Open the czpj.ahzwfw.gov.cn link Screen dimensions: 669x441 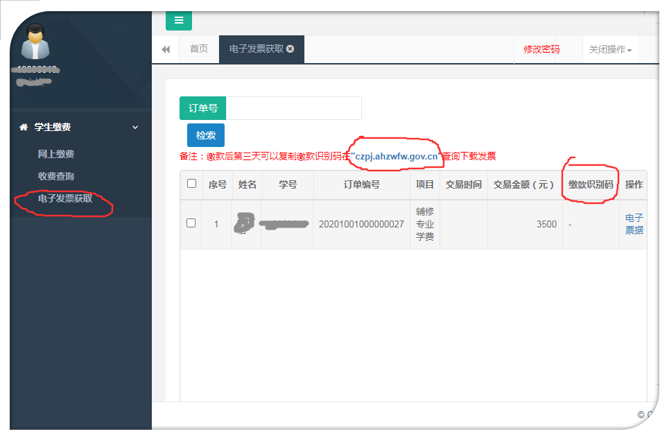pos(396,157)
